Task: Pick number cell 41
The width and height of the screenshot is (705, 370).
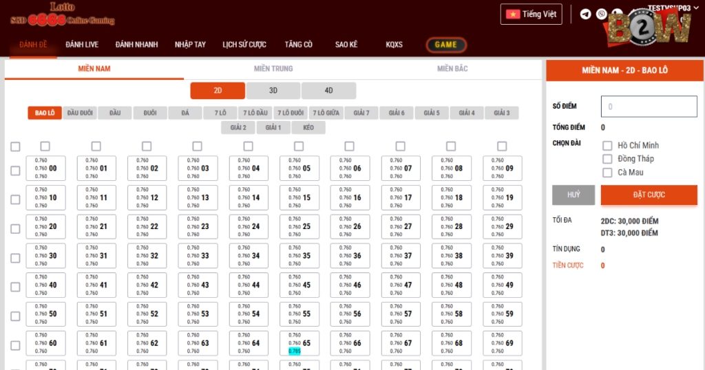Action: tap(96, 285)
